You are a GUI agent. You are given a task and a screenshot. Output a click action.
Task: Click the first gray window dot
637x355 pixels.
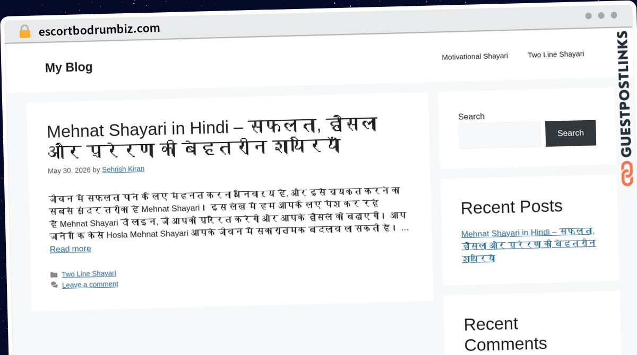(588, 16)
